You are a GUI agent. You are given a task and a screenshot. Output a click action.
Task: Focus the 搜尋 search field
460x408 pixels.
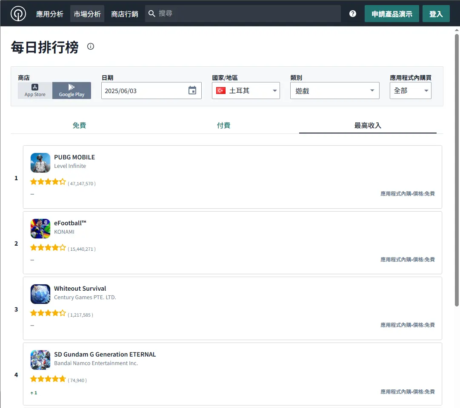243,14
